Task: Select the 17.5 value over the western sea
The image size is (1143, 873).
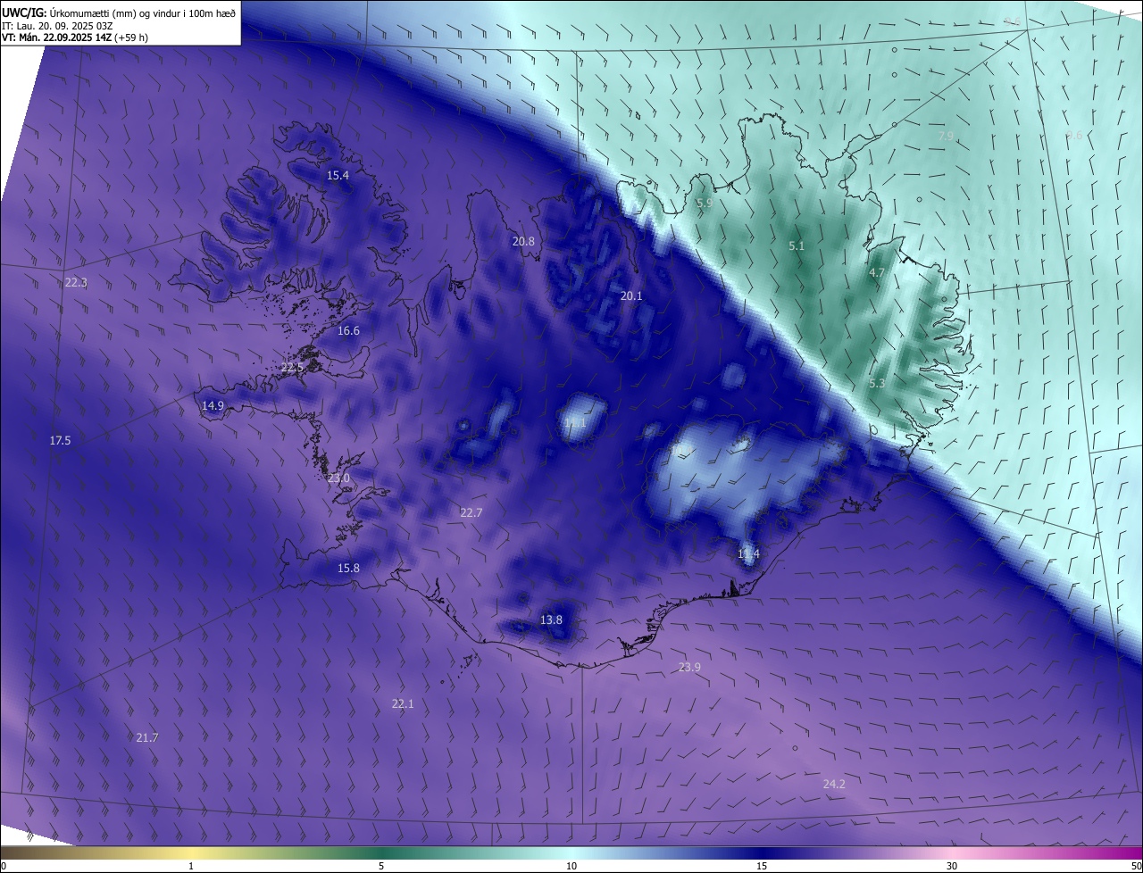Action: coord(60,441)
